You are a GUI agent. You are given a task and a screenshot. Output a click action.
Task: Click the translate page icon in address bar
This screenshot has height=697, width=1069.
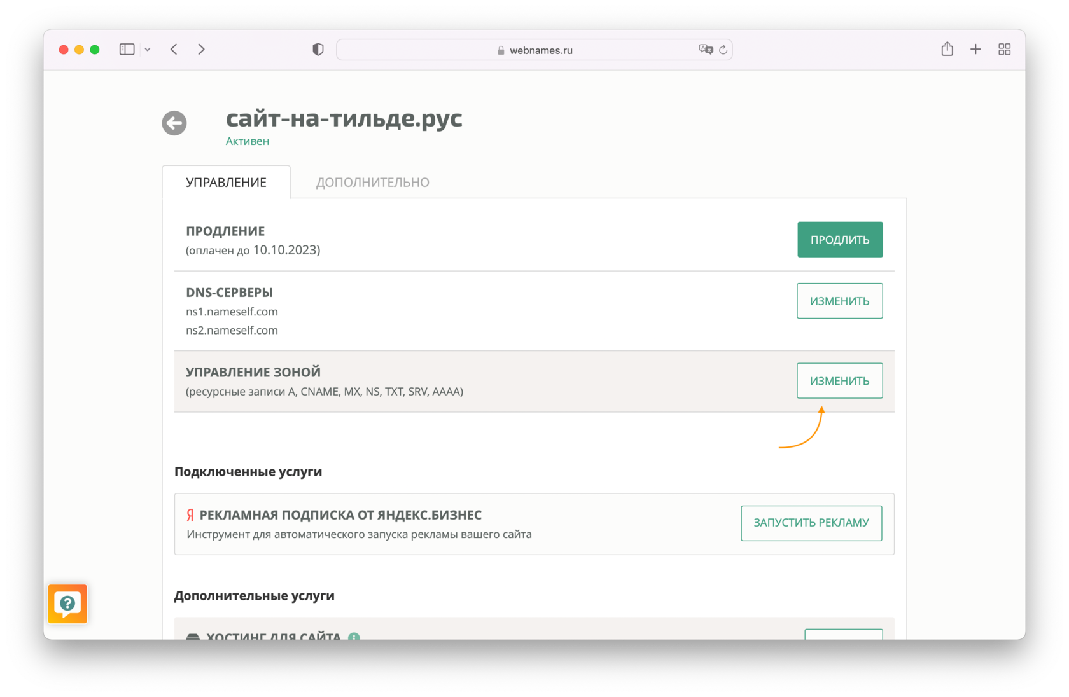(706, 49)
